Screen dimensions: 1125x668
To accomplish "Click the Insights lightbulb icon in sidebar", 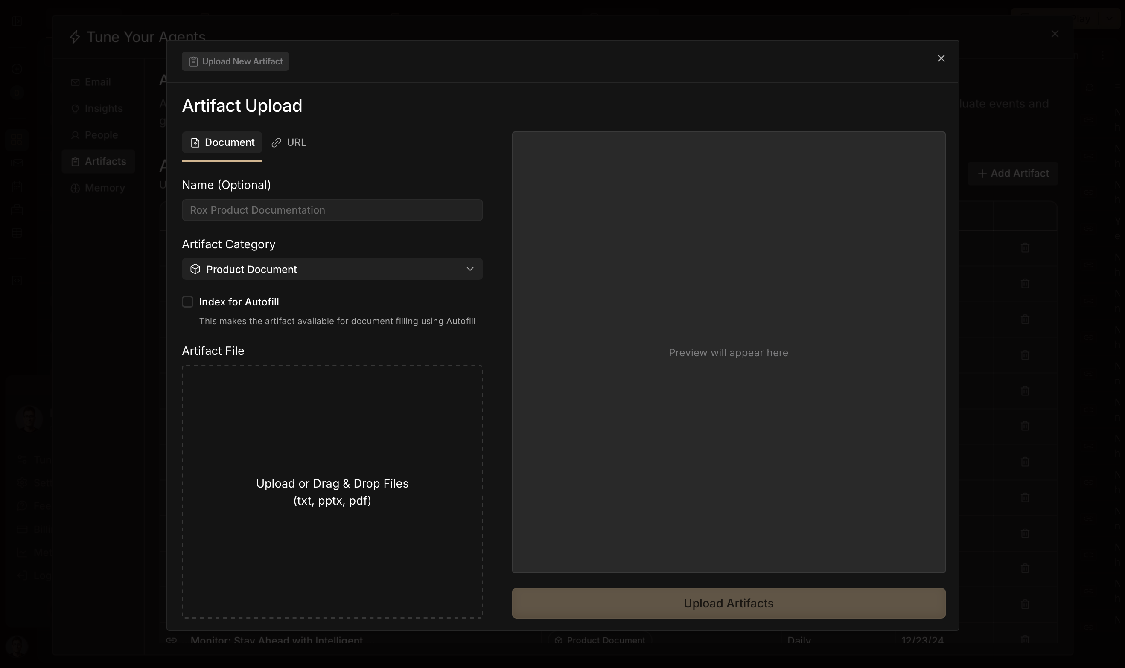I will click(75, 109).
